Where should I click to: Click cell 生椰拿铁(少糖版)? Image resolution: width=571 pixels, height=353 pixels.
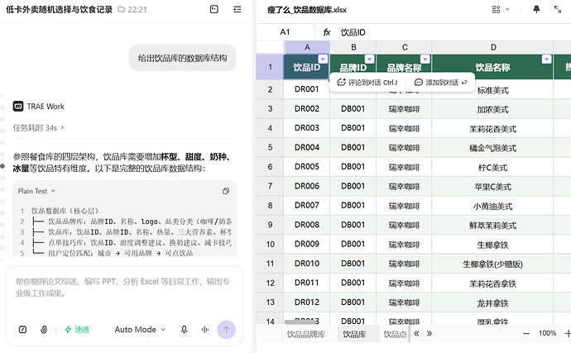[492, 265]
